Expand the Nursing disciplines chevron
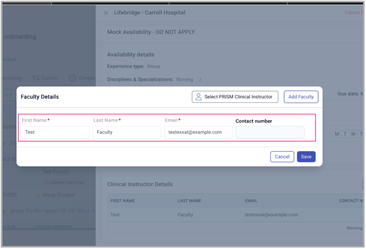366x249 pixels. click(x=200, y=79)
